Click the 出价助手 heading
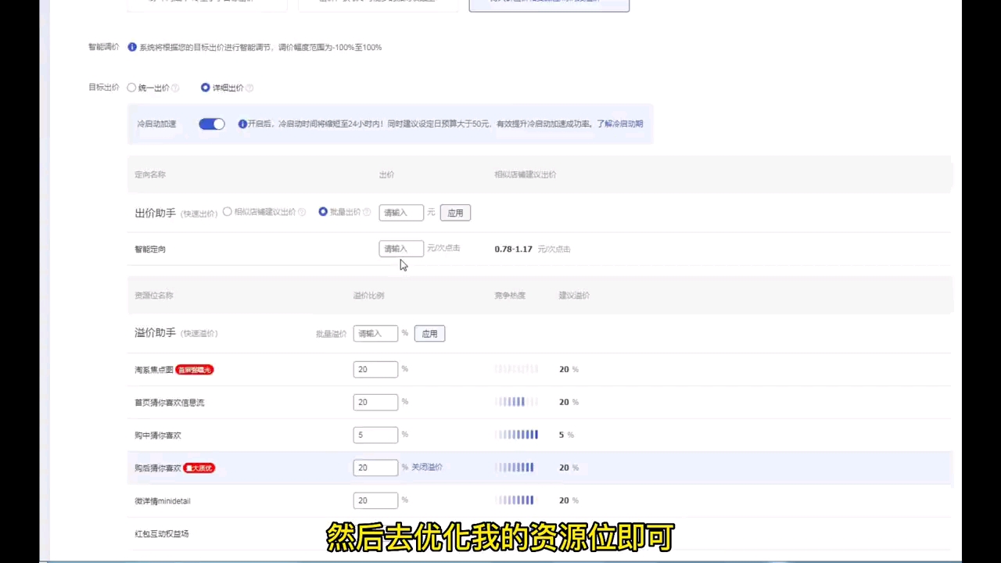 155,213
